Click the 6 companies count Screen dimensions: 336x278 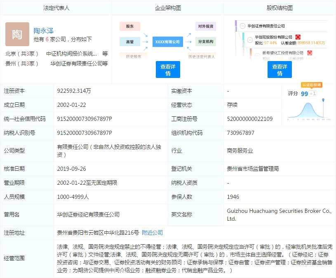point(47,39)
